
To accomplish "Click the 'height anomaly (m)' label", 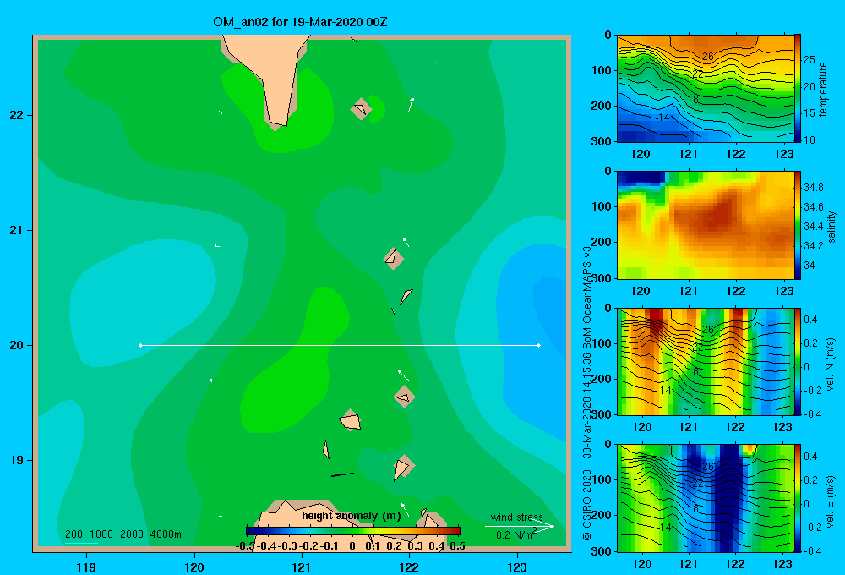I will point(352,516).
